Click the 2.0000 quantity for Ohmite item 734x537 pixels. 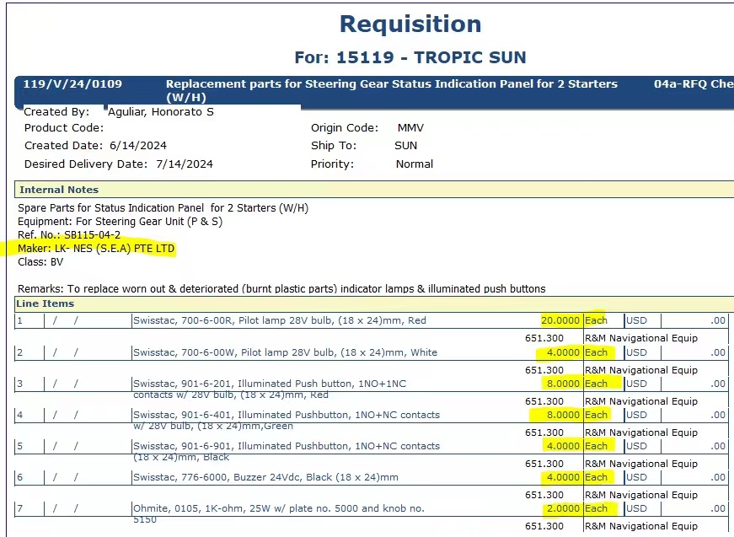(x=563, y=508)
